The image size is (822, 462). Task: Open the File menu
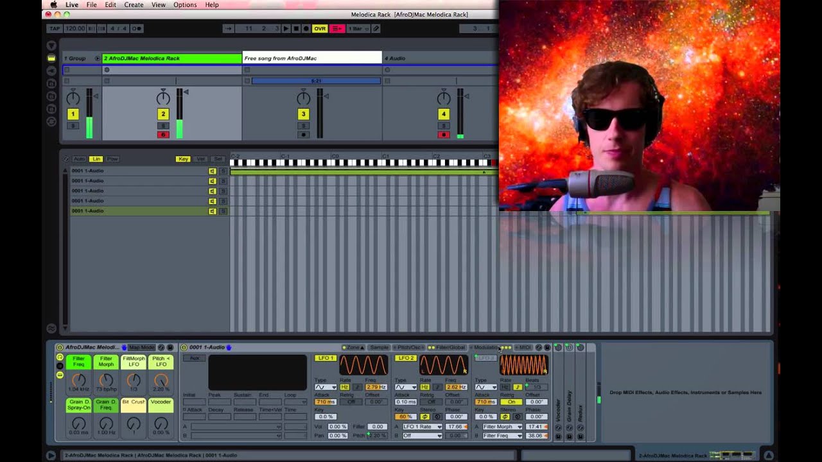coord(92,4)
